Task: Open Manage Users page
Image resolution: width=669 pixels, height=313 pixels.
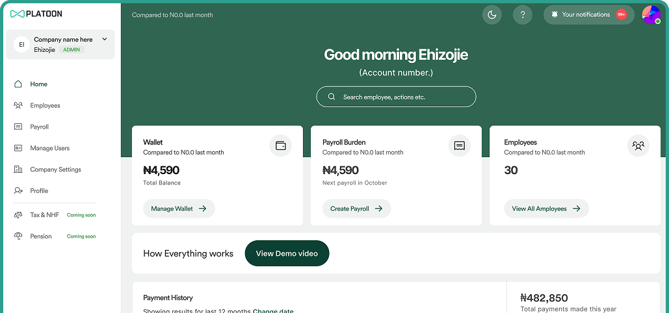Action: point(49,149)
